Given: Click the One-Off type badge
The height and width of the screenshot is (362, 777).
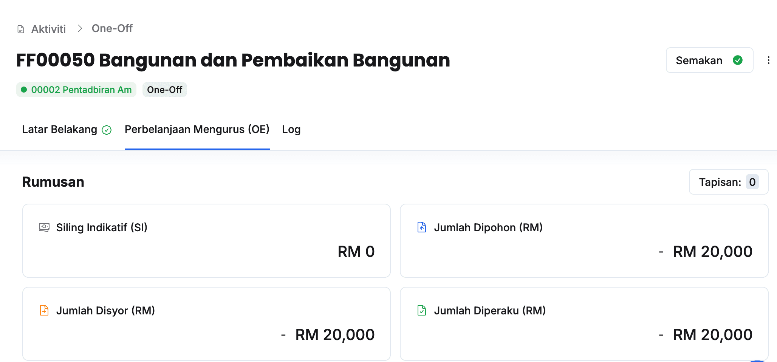Looking at the screenshot, I should (164, 90).
